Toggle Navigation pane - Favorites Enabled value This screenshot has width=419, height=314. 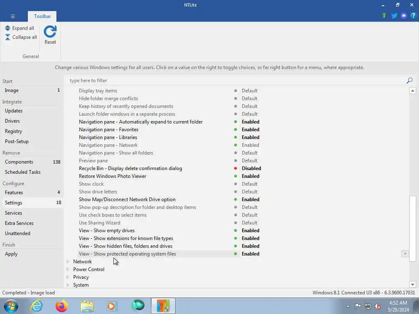(x=250, y=130)
